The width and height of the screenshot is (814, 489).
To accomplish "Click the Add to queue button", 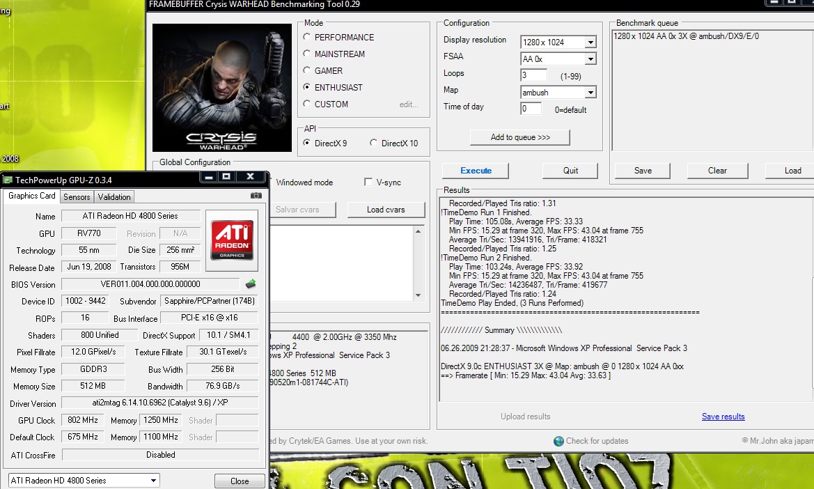I will pos(520,137).
